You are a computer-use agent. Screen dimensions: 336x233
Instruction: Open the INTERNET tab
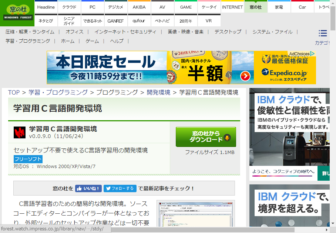pos(232,7)
